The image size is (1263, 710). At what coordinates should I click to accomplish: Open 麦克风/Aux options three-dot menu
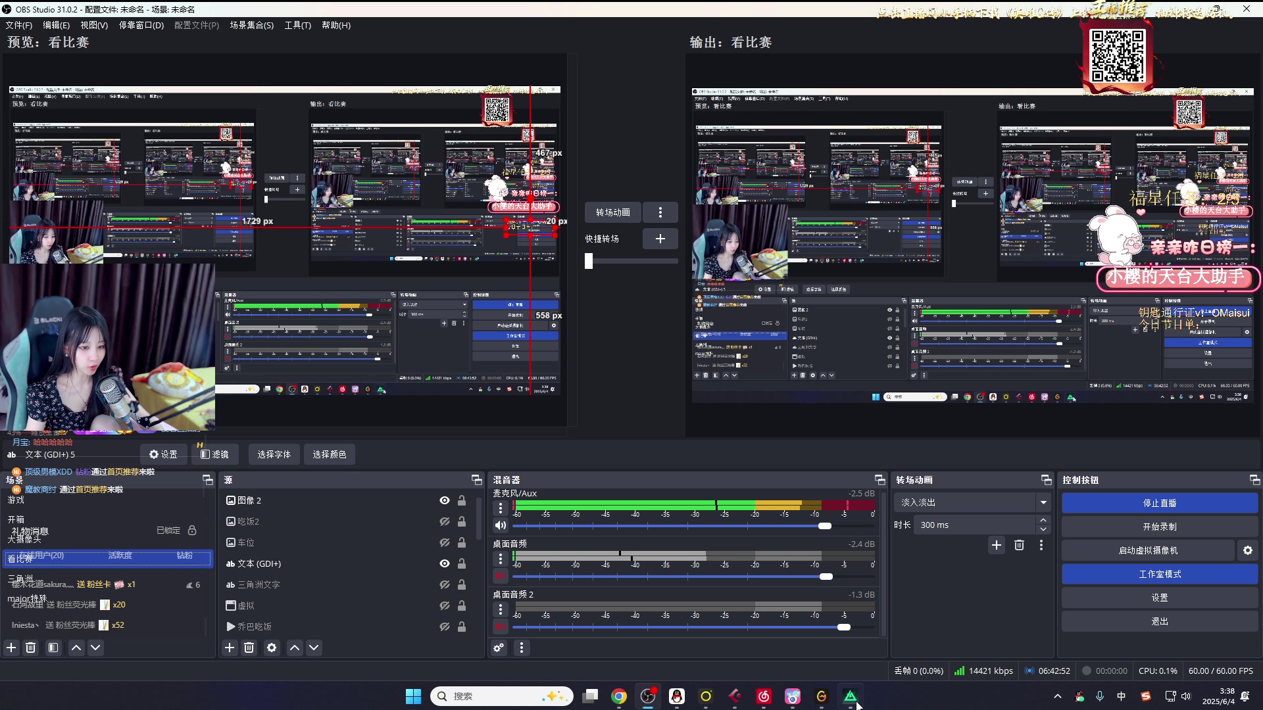tap(501, 508)
